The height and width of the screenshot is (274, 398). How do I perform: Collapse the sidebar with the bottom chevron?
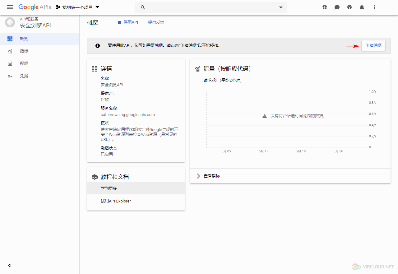point(10,266)
